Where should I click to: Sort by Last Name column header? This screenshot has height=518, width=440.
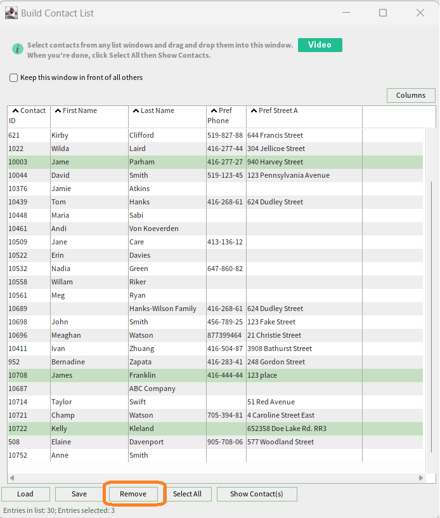167,116
